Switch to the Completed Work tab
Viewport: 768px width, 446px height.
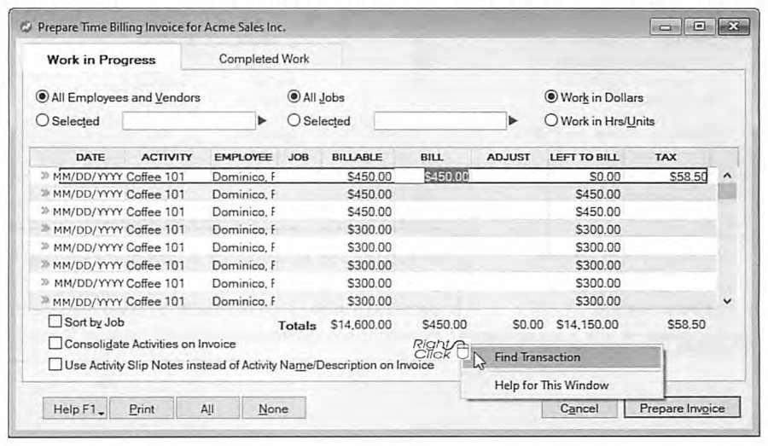coord(264,59)
